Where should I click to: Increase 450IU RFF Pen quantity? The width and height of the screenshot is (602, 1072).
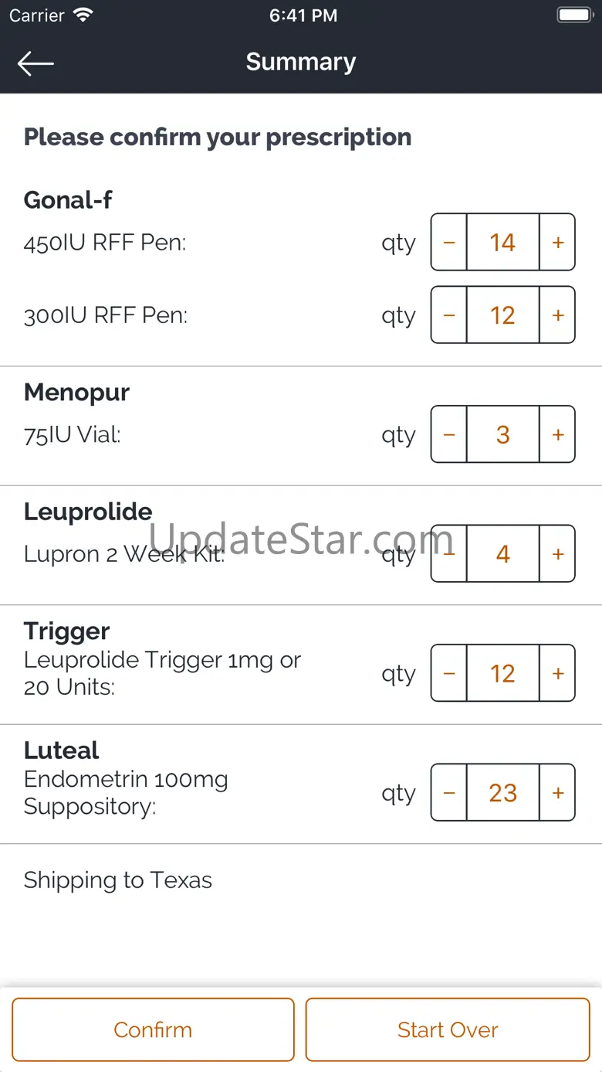click(557, 243)
